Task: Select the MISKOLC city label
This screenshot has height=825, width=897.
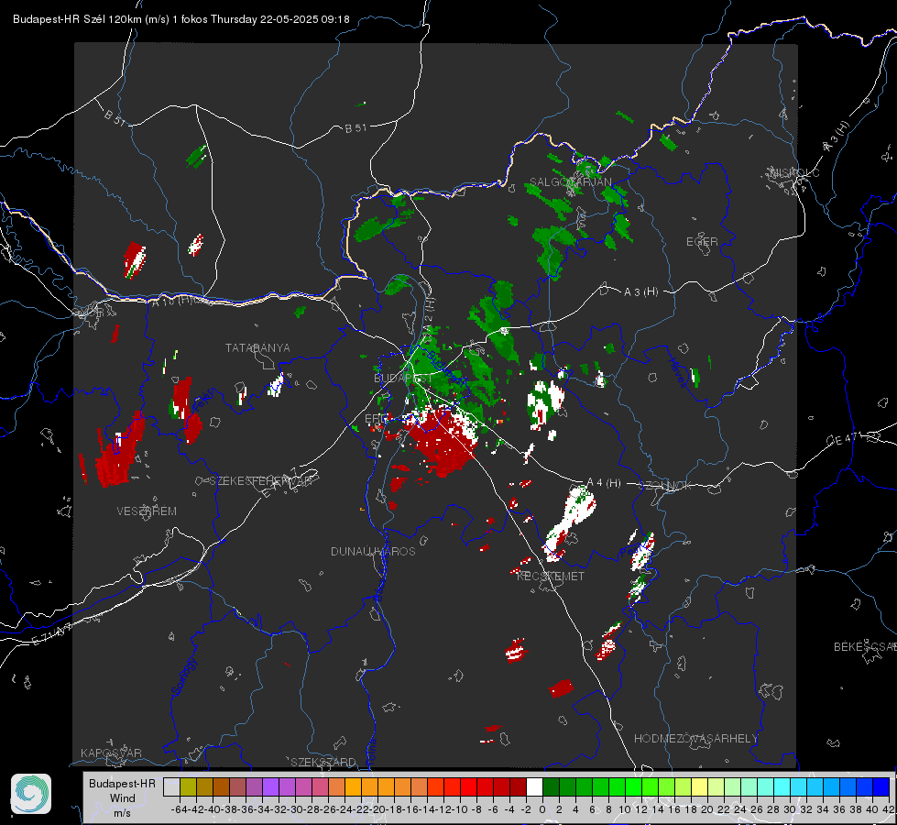Action: [795, 172]
